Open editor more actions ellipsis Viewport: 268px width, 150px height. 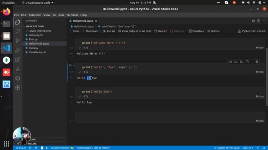click(x=263, y=21)
